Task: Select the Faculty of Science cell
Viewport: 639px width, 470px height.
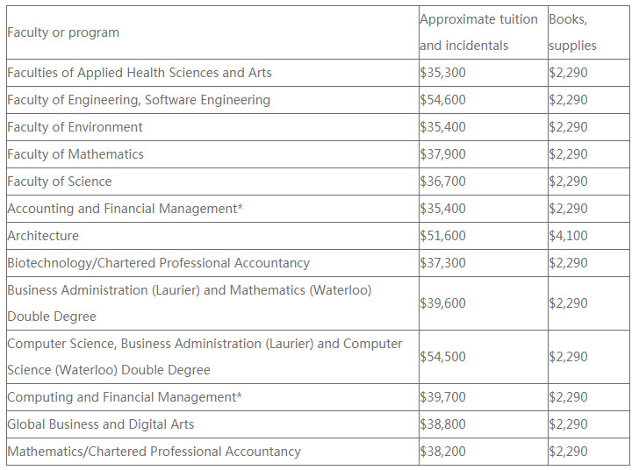Action: [60, 182]
